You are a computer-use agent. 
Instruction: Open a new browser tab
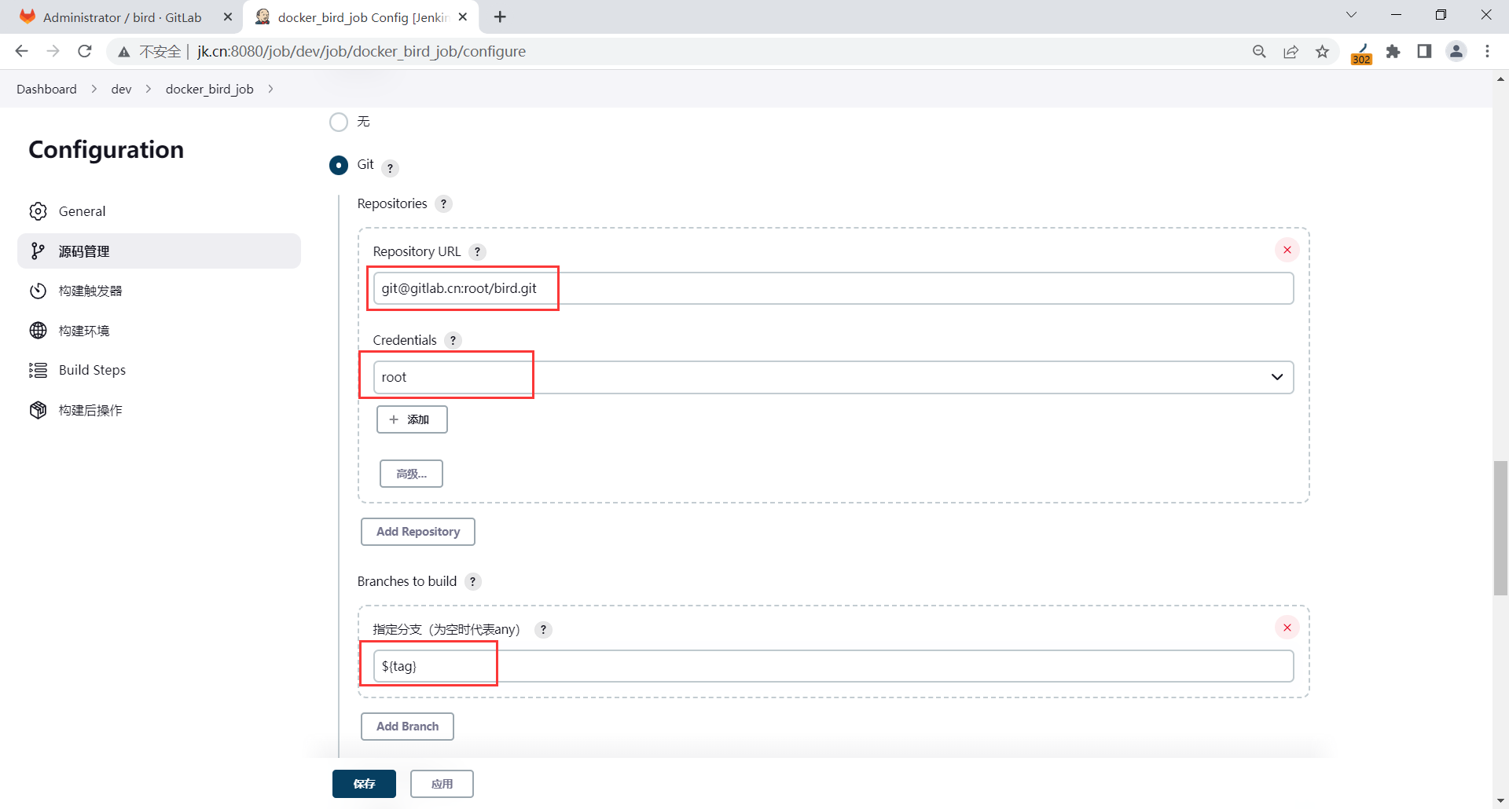coord(500,16)
